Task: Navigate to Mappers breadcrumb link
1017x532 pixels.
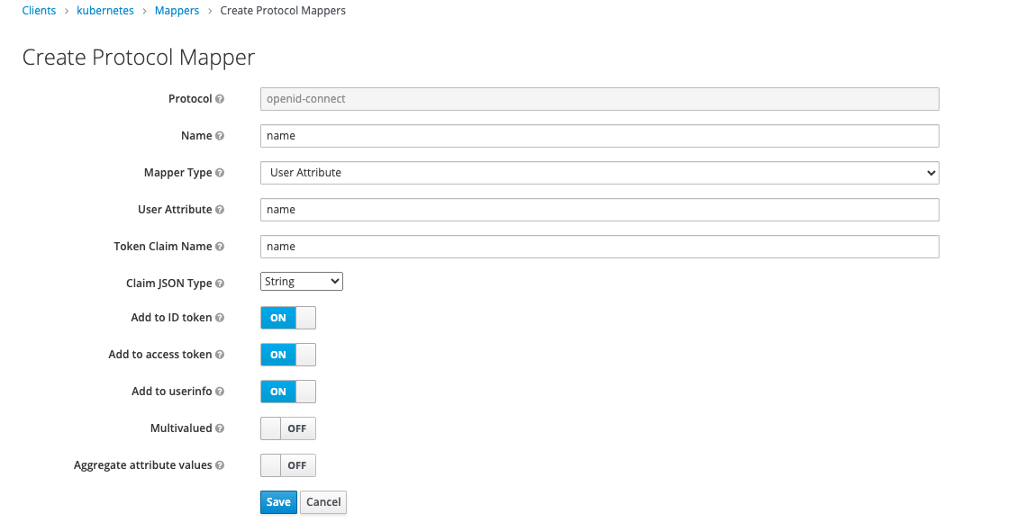Action: [177, 11]
